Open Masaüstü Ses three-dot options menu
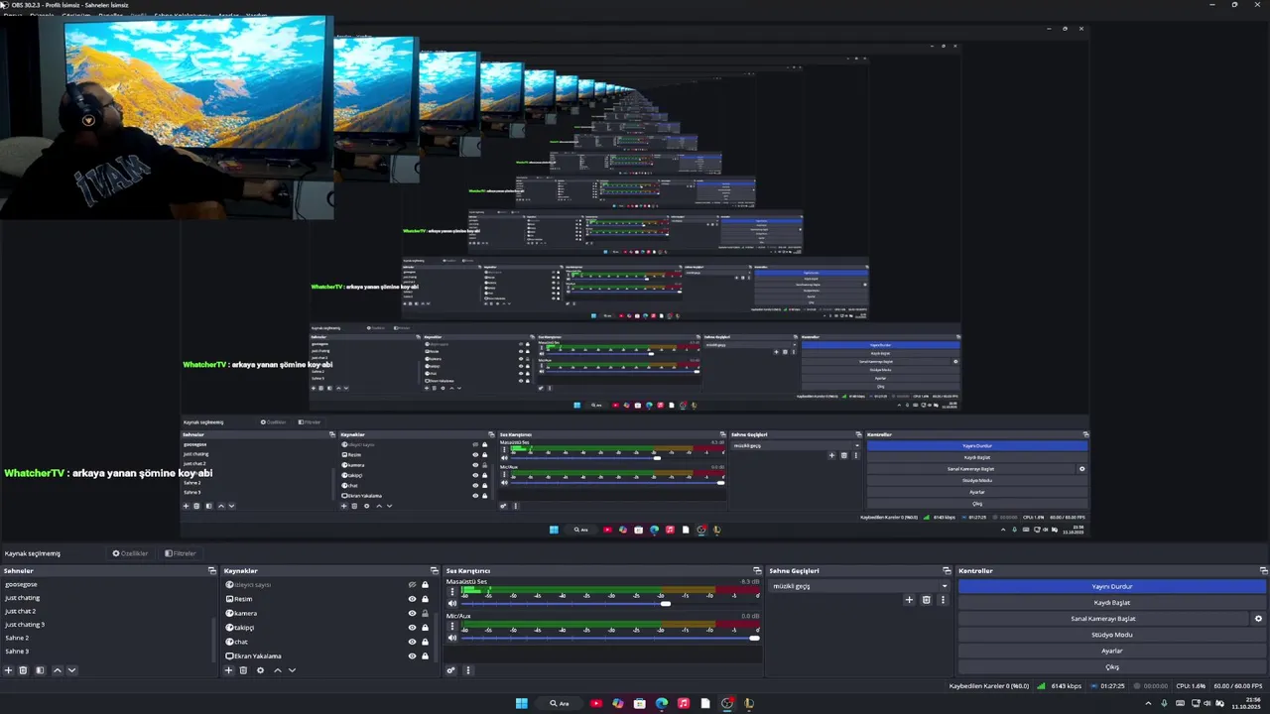 [x=452, y=591]
